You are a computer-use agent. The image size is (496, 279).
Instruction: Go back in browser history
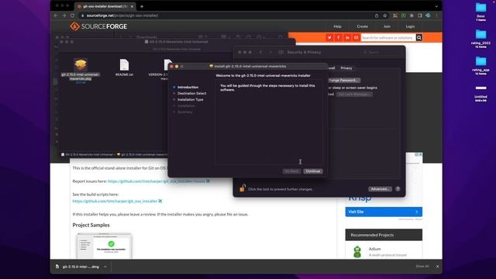pyautogui.click(x=56, y=15)
